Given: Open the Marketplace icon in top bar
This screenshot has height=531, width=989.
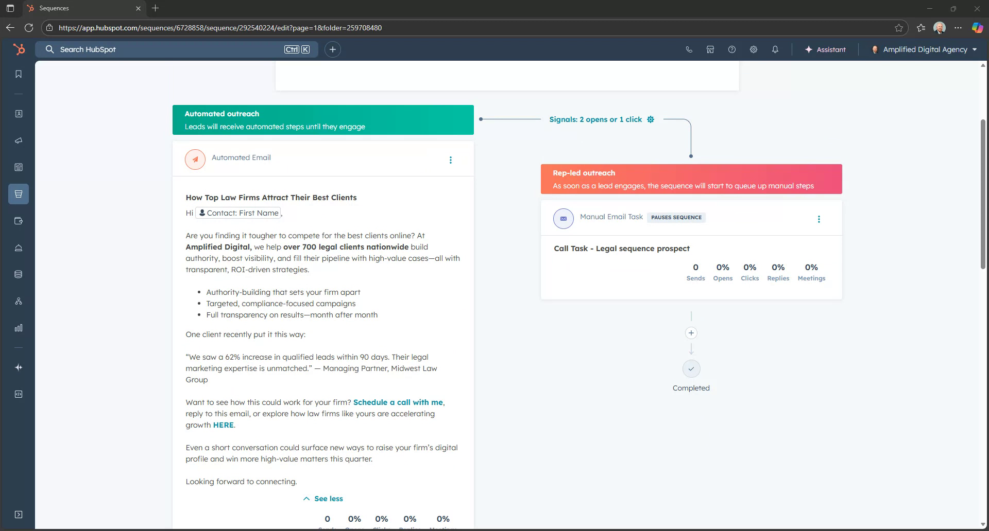Looking at the screenshot, I should [710, 49].
